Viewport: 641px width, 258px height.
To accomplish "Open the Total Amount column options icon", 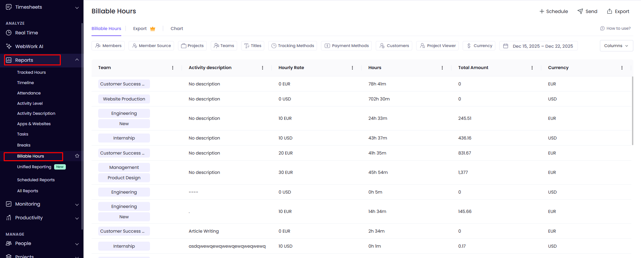I will coord(532,68).
